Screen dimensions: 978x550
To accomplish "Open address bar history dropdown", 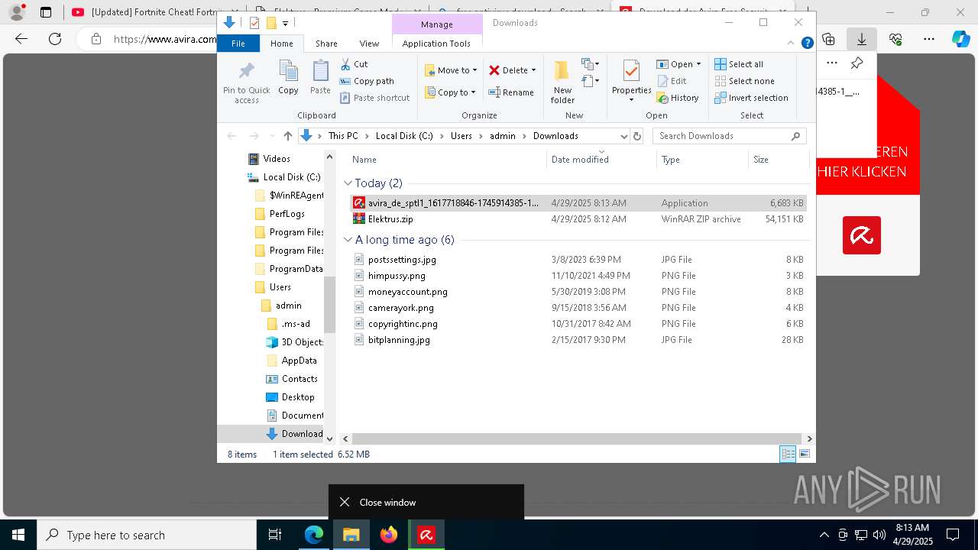I will coord(623,136).
